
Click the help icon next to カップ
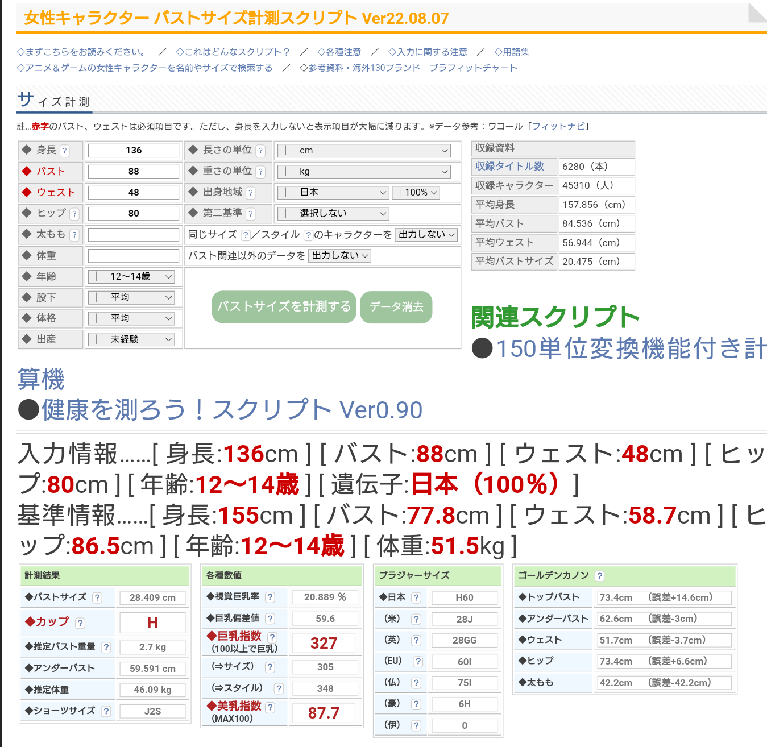[80, 623]
